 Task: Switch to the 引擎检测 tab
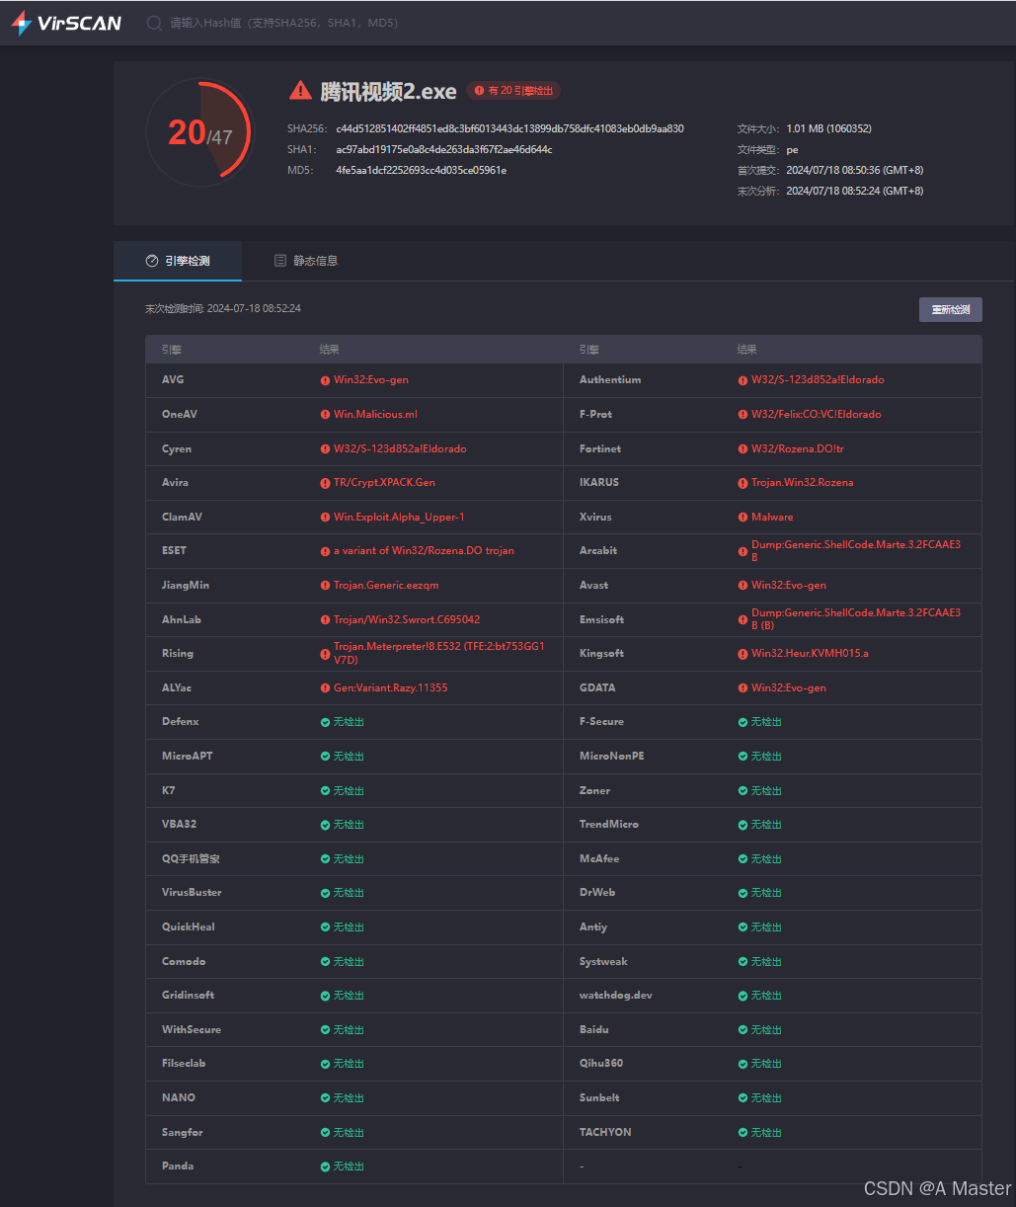178,261
